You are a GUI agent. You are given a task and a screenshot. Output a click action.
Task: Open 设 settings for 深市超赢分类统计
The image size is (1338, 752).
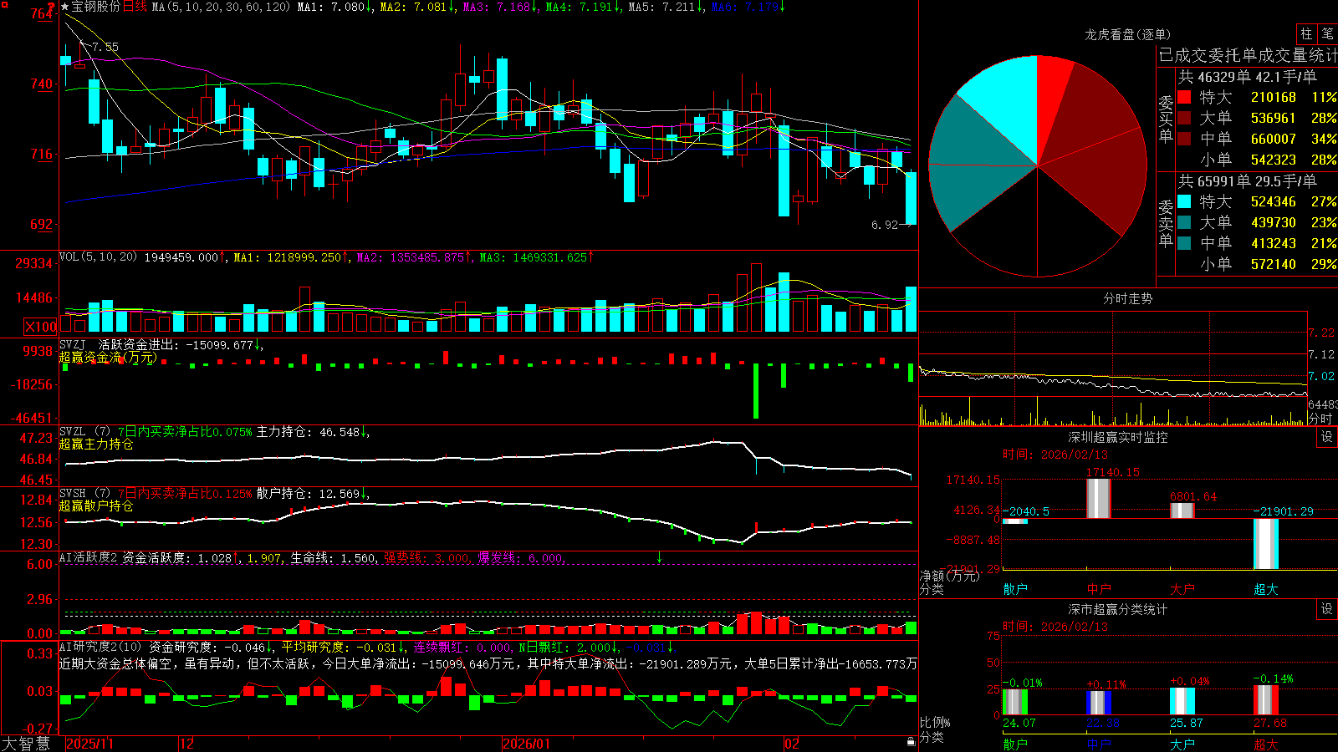tap(1326, 609)
